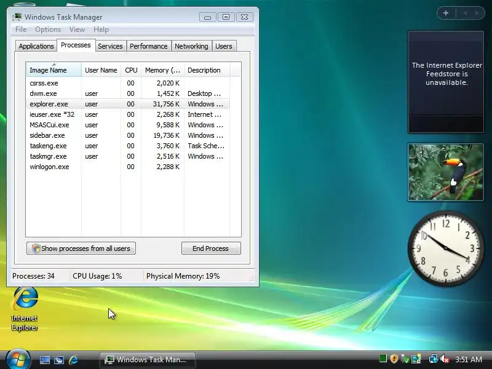Launch Internet Explorer from quick launch bar

coord(73,360)
